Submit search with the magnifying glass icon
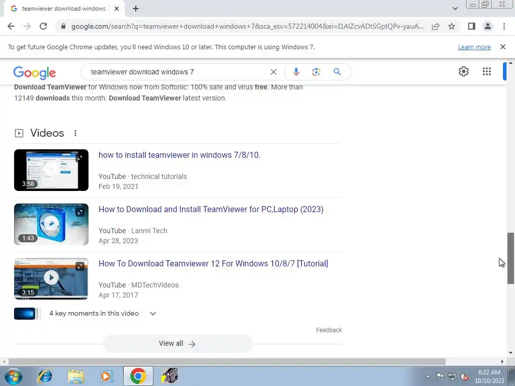Image resolution: width=515 pixels, height=386 pixels. [x=337, y=72]
